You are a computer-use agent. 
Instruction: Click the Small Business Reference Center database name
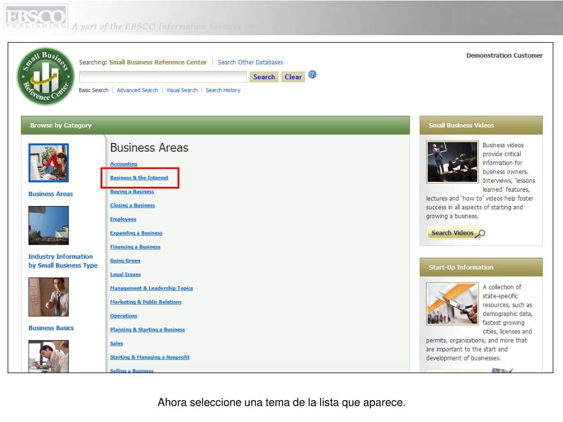(158, 62)
